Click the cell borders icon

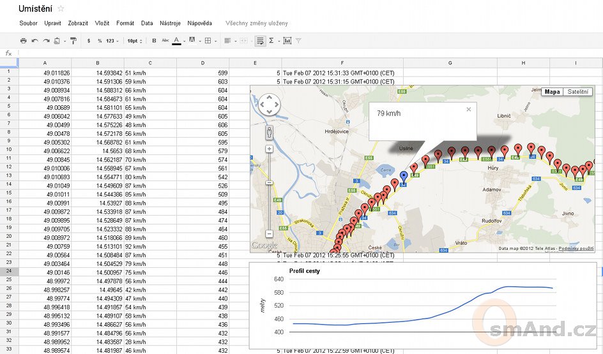click(208, 41)
